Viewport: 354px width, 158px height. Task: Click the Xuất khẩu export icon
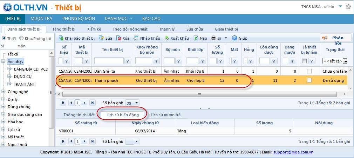pos(167,38)
